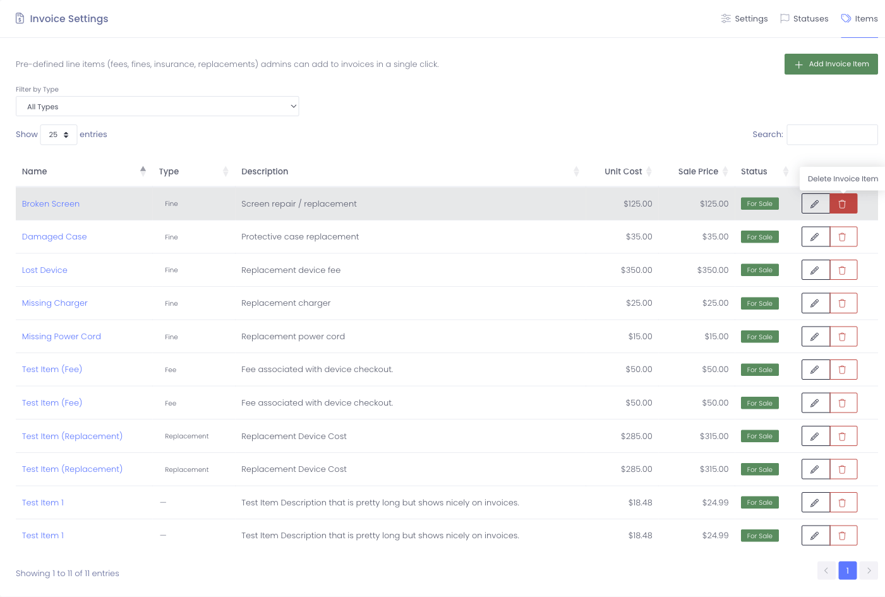Click the $350.00 unit cost for Lost Device
This screenshot has height=597, width=885.
click(x=637, y=270)
